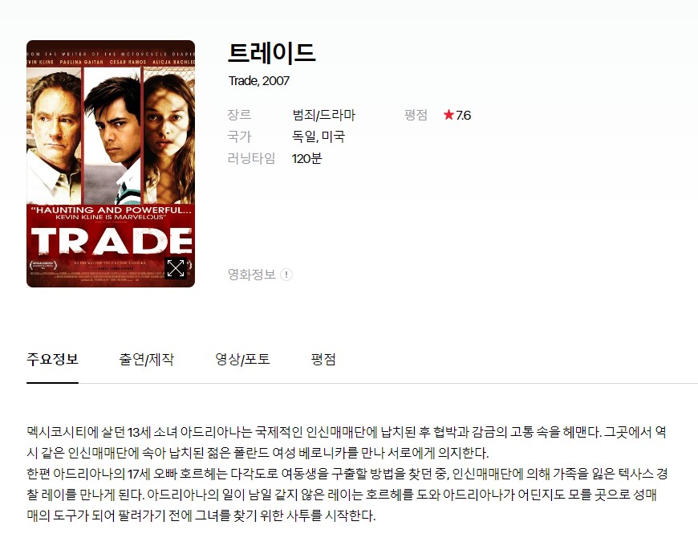Switch to the 출연/제작 tab

pos(147,360)
